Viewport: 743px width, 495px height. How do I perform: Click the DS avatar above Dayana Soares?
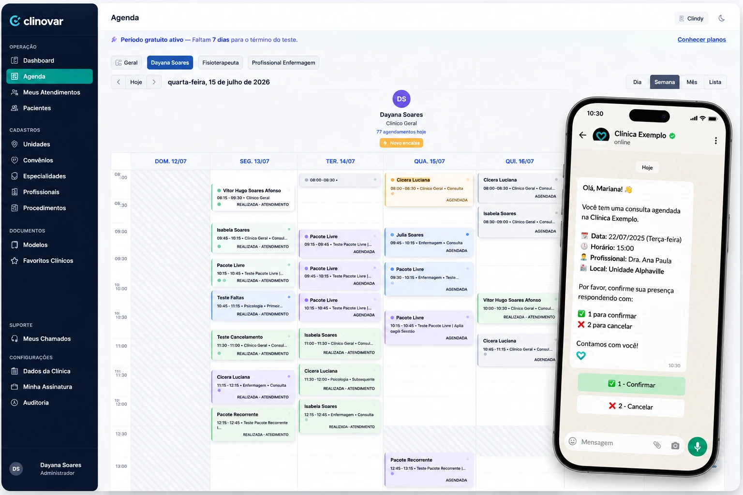coord(401,99)
